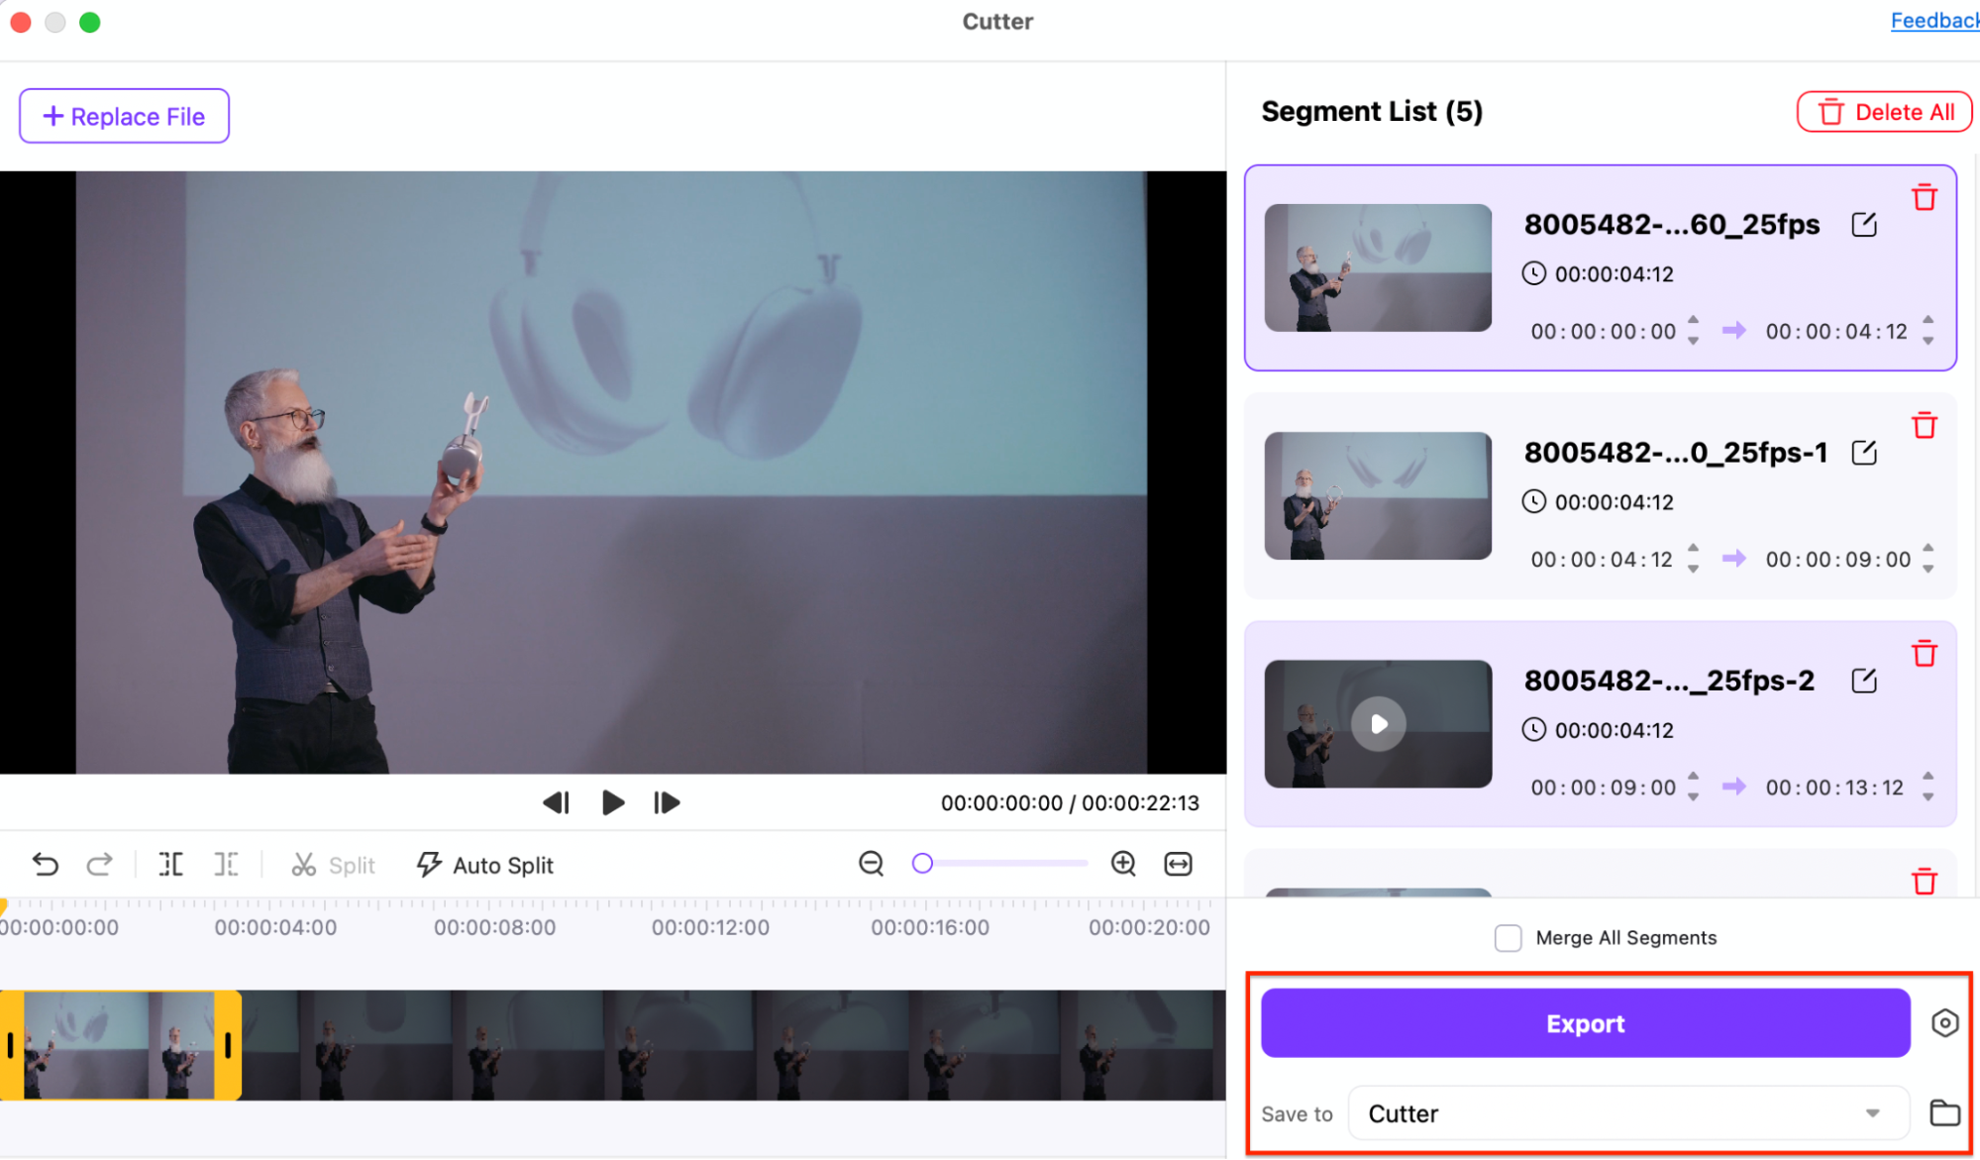Play the video preview
This screenshot has width=1980, height=1160.
click(x=612, y=802)
